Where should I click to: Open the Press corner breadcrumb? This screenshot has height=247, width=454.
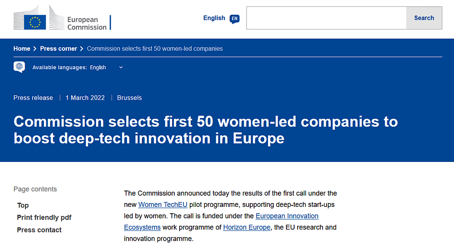tap(58, 49)
